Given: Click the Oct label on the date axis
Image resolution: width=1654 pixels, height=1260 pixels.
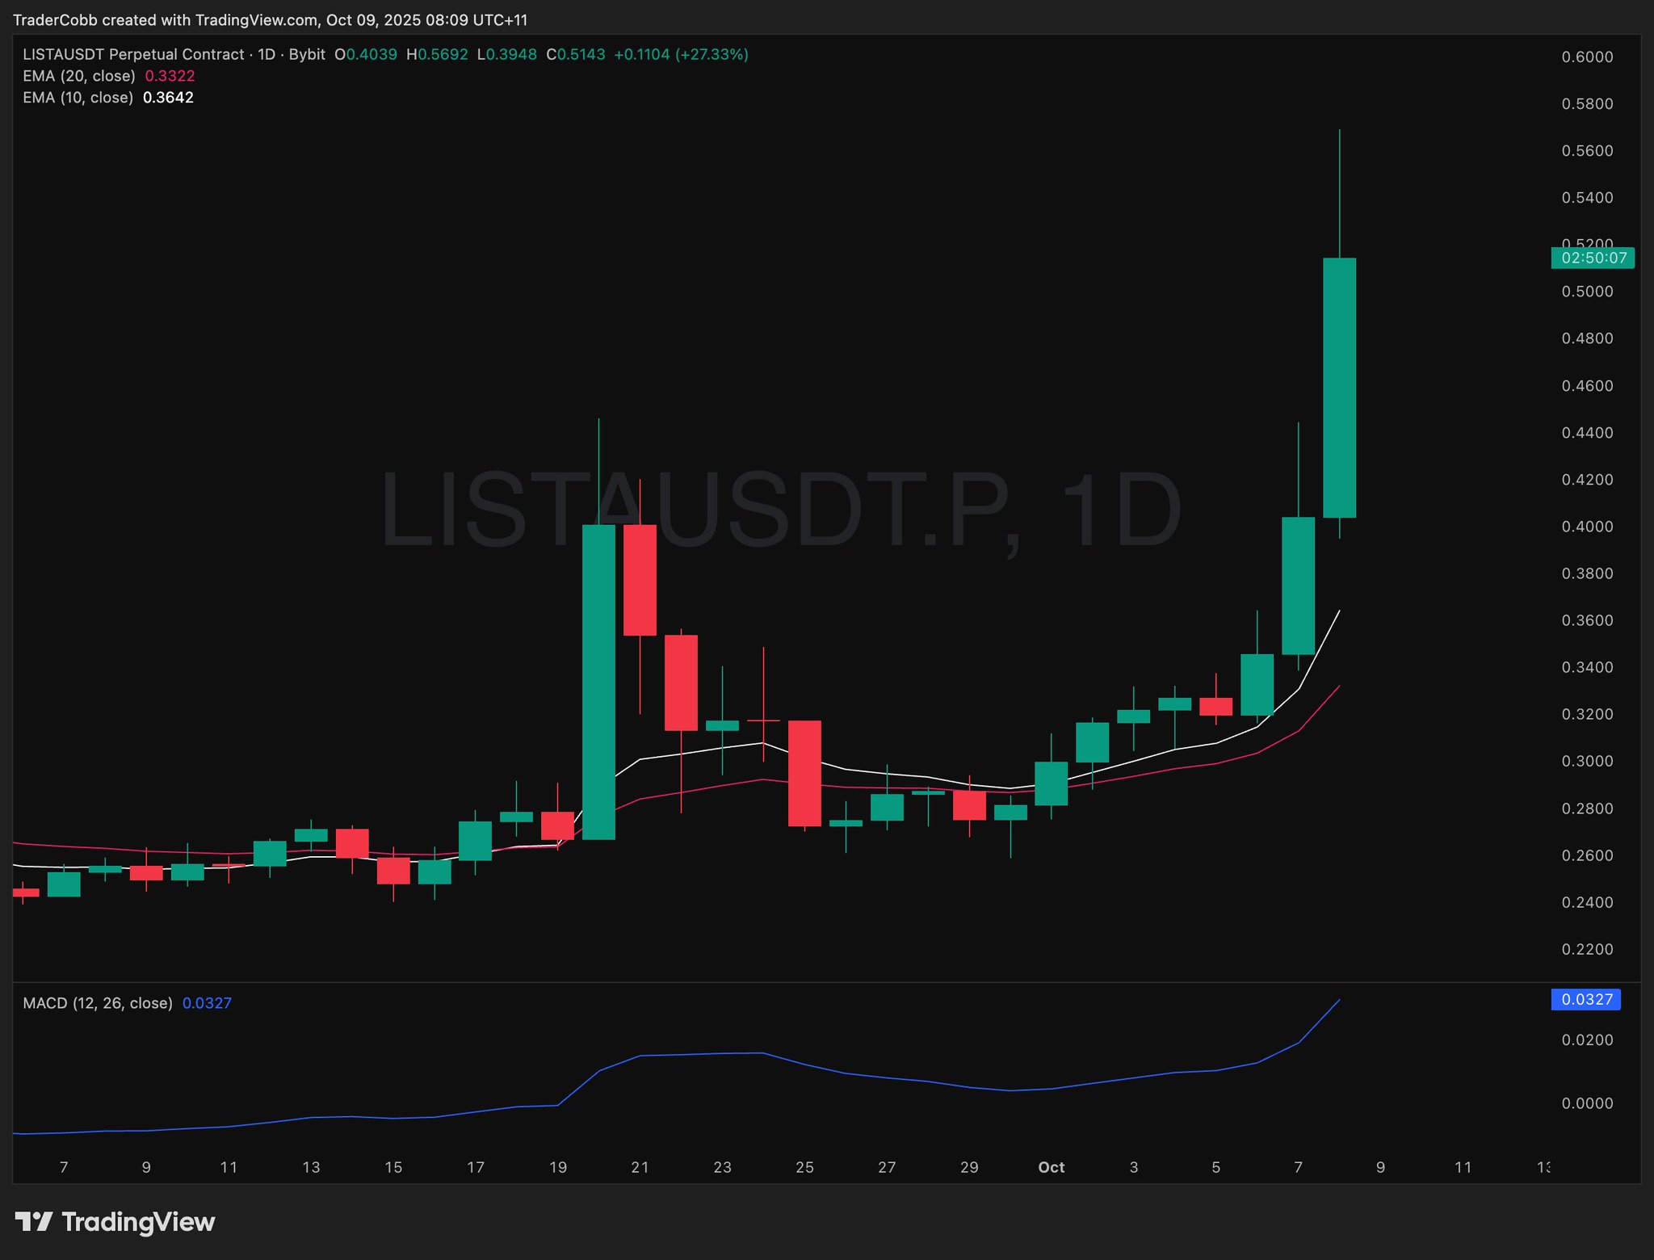Looking at the screenshot, I should pyautogui.click(x=1051, y=1167).
